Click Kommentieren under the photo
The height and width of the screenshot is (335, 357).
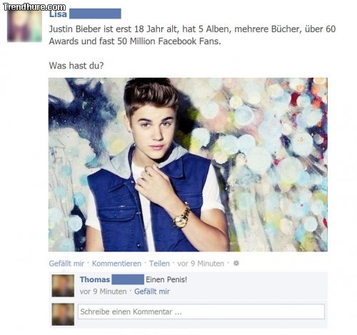(x=116, y=264)
